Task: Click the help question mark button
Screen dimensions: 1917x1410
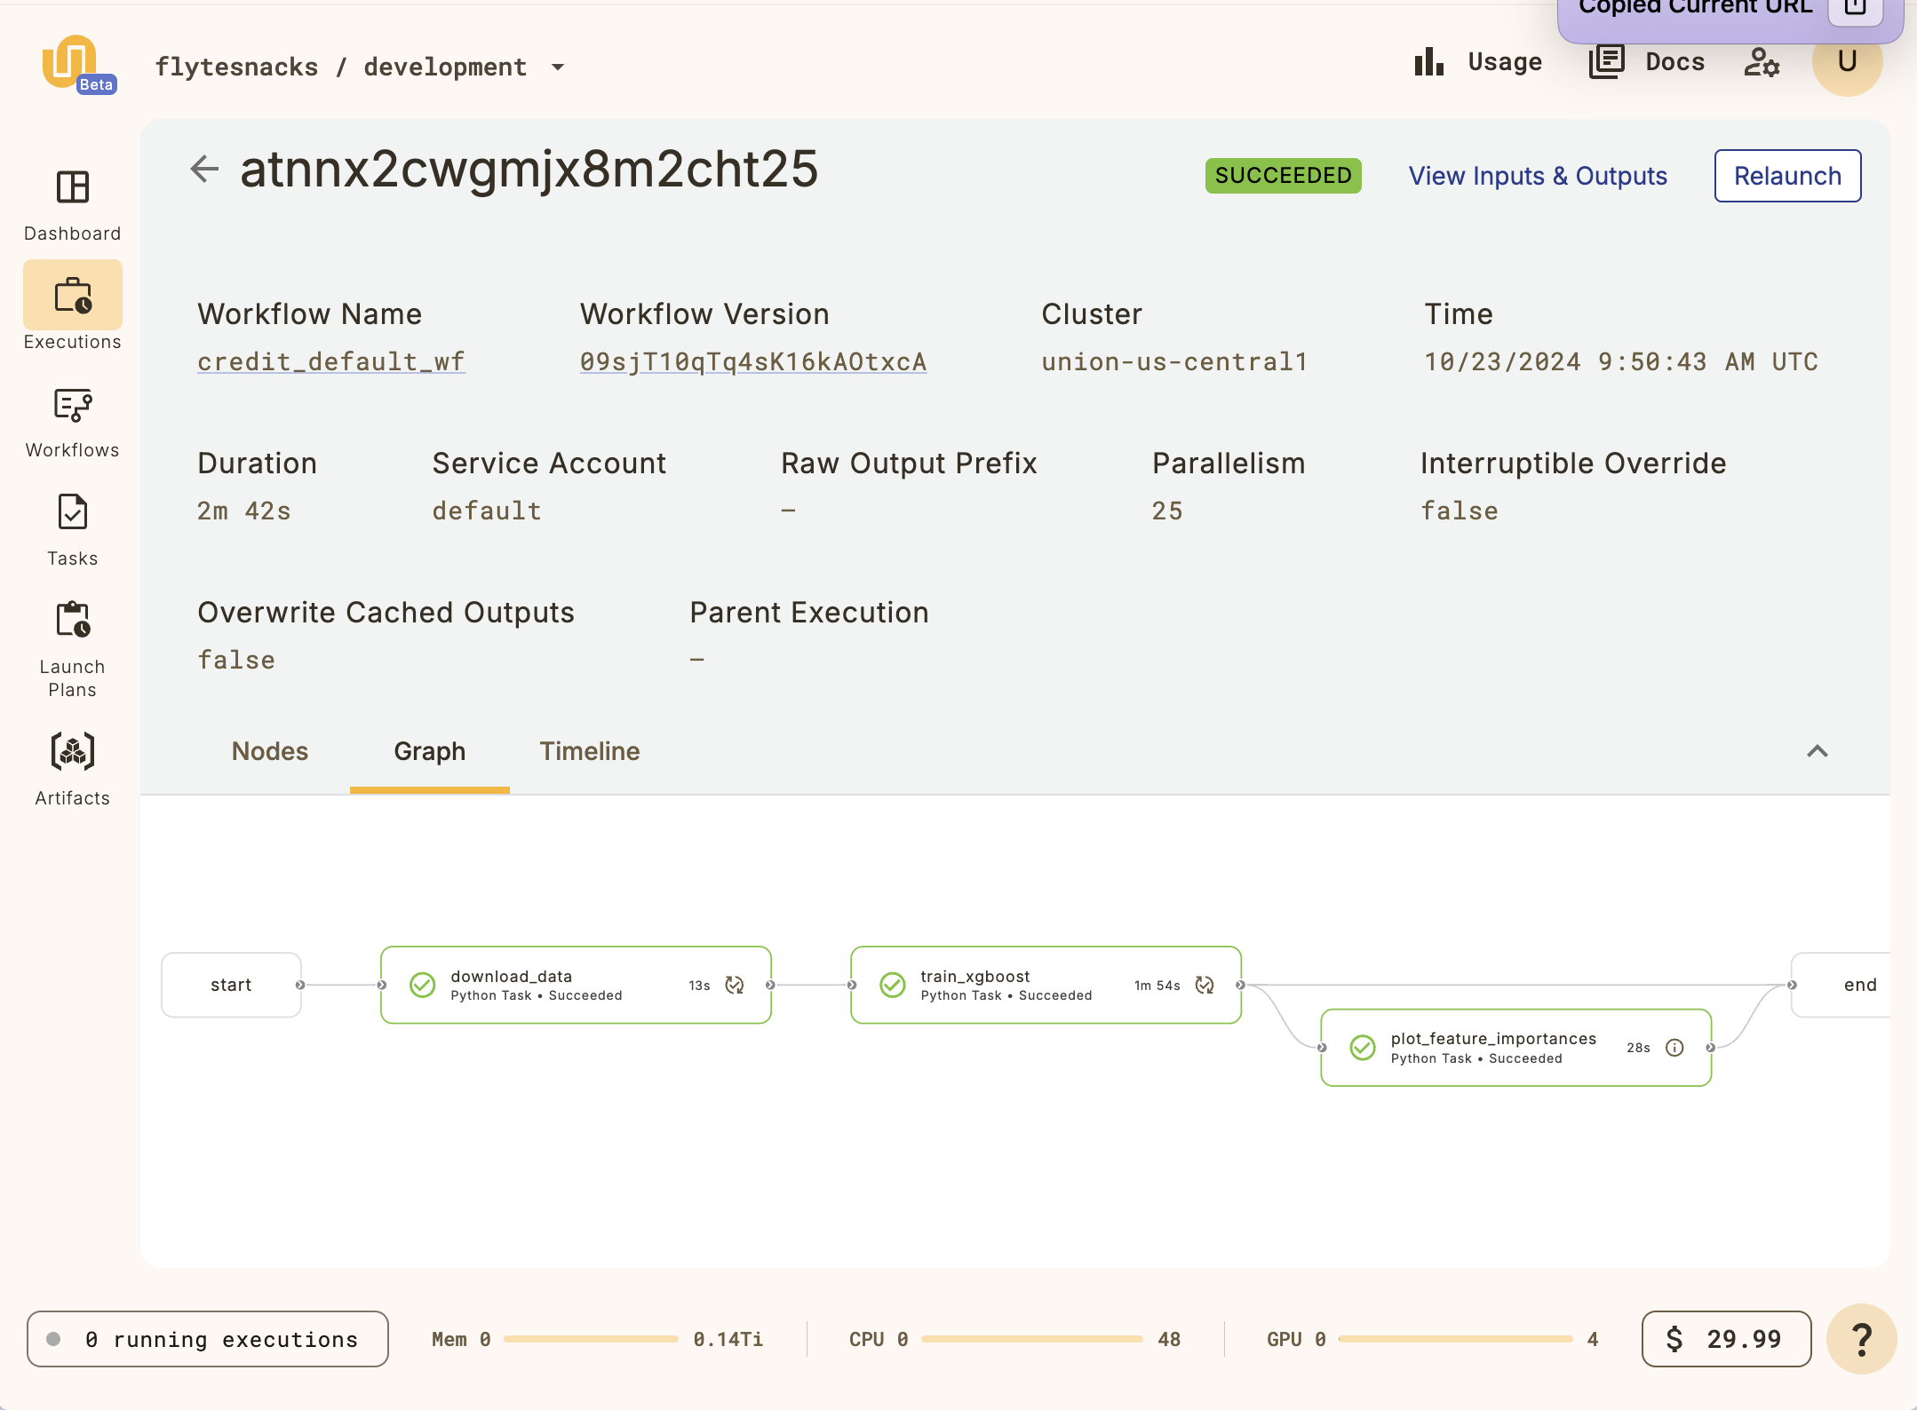Action: (1861, 1339)
